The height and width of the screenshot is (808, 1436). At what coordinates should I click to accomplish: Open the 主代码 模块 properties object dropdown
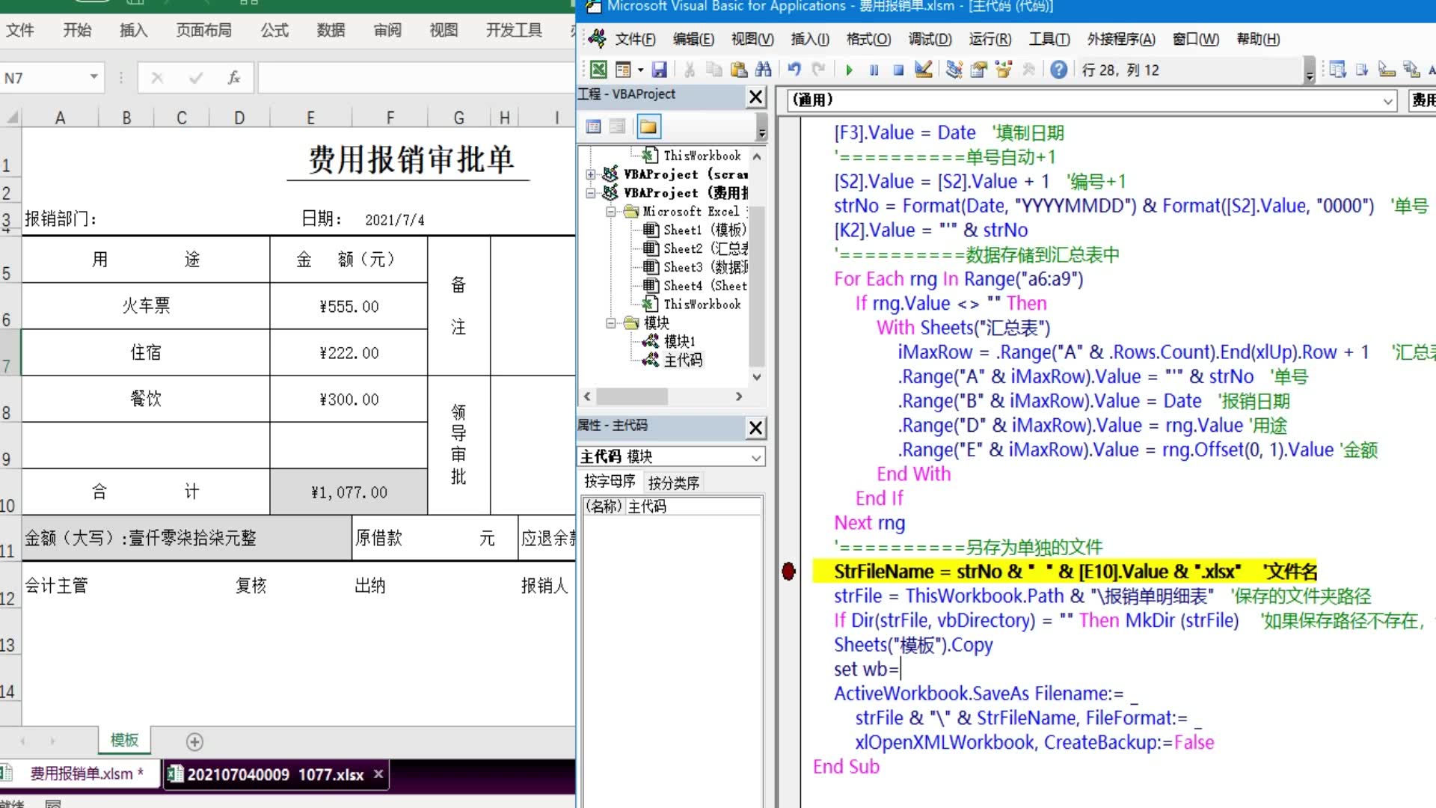[756, 457]
